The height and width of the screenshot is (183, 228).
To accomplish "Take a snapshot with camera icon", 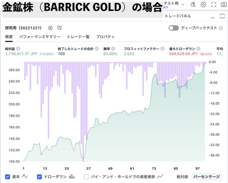I will (224, 5).
